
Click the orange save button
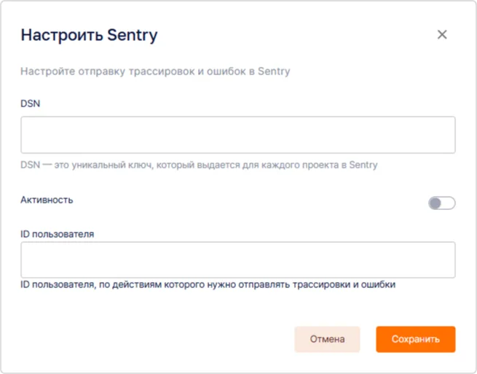[x=415, y=339]
